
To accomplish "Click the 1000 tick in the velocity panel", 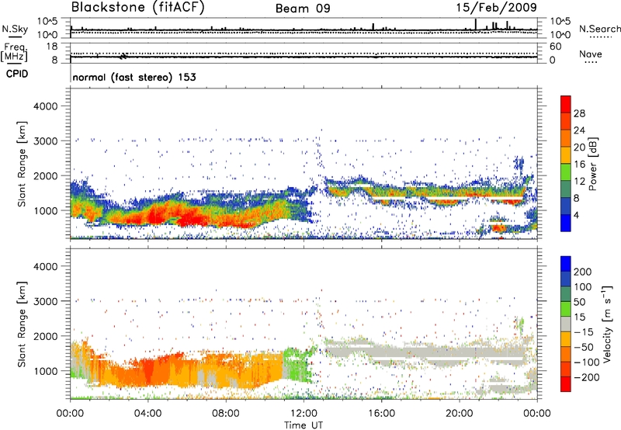I will [45, 371].
